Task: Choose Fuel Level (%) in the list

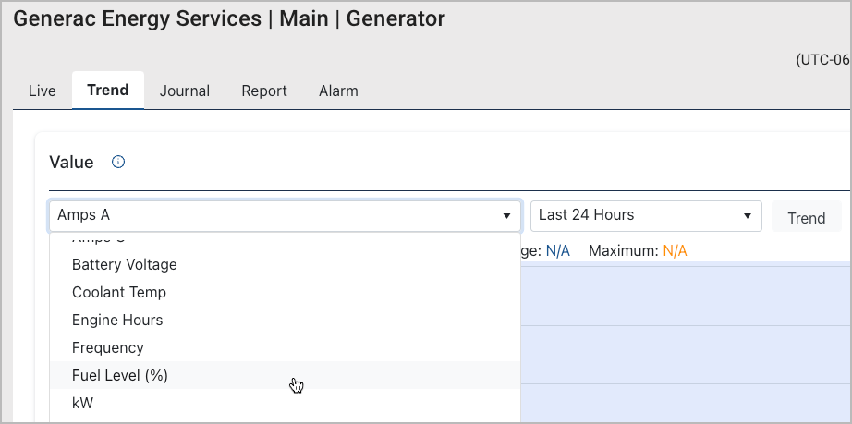Action: 120,375
